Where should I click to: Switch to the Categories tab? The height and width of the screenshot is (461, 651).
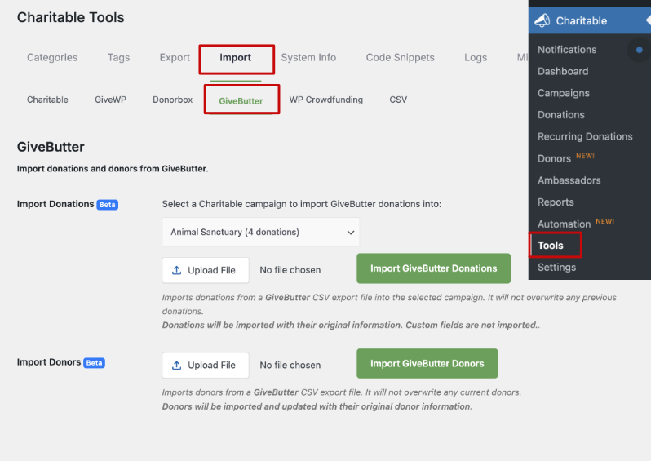[x=52, y=57]
